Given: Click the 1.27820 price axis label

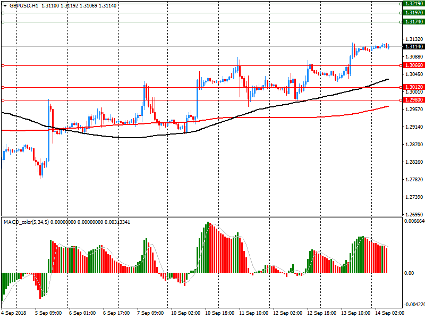Looking at the screenshot, I should (x=414, y=180).
